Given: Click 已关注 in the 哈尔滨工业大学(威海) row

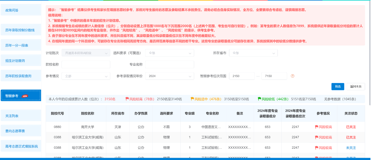Looking at the screenshot, I should click(351, 137).
